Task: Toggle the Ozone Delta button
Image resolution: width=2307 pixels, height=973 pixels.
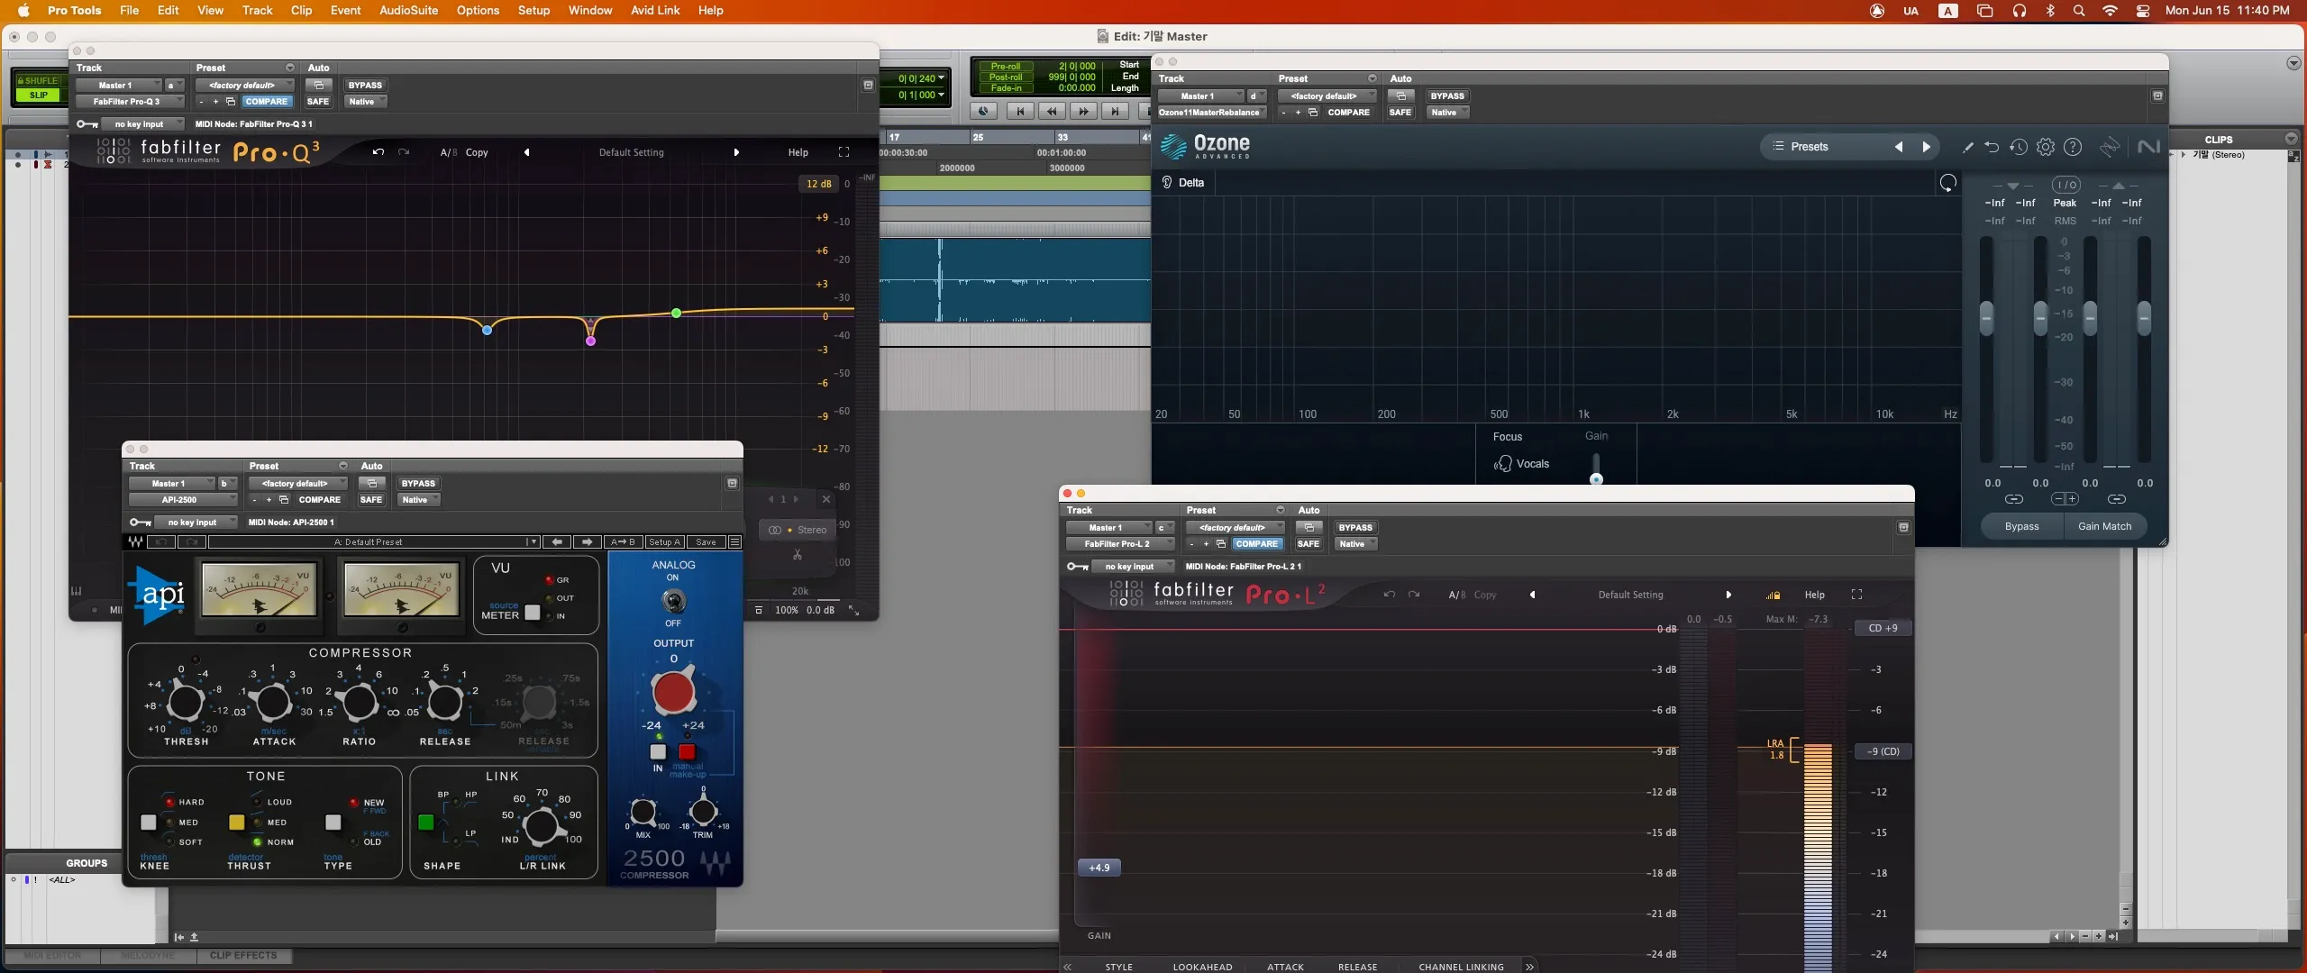Action: (x=1182, y=183)
